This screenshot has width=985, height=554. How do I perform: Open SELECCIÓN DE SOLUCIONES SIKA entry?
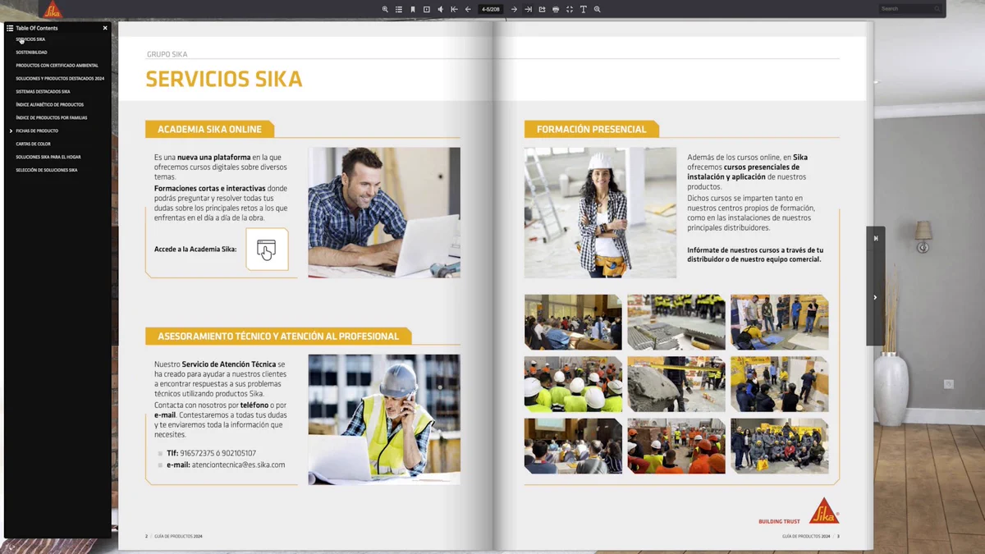click(x=47, y=170)
